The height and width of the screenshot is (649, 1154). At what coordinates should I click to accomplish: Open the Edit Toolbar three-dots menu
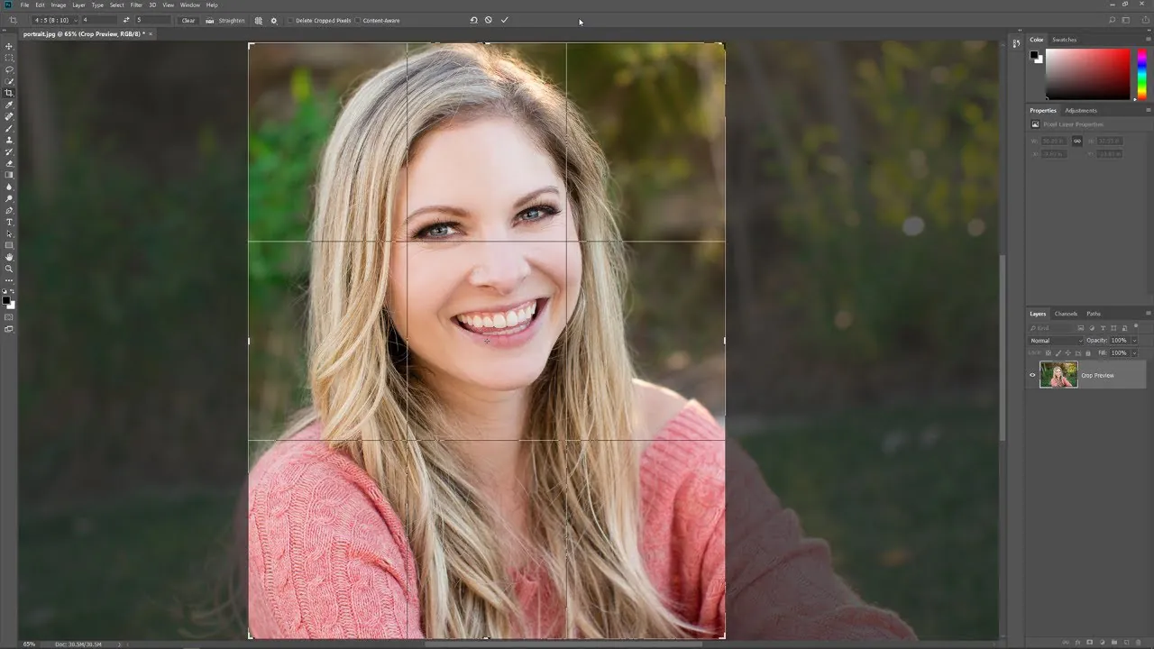9,280
